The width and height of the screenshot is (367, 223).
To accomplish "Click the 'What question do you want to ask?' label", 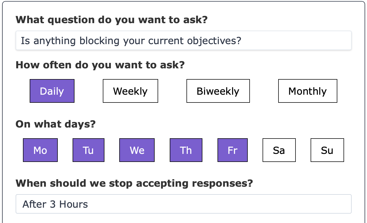I will (x=112, y=20).
